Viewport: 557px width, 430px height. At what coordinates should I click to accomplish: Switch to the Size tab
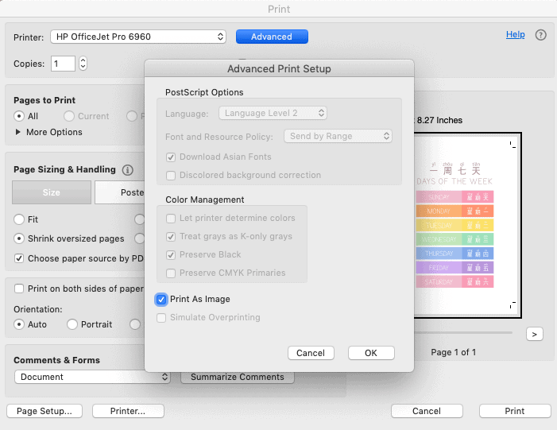tap(51, 192)
